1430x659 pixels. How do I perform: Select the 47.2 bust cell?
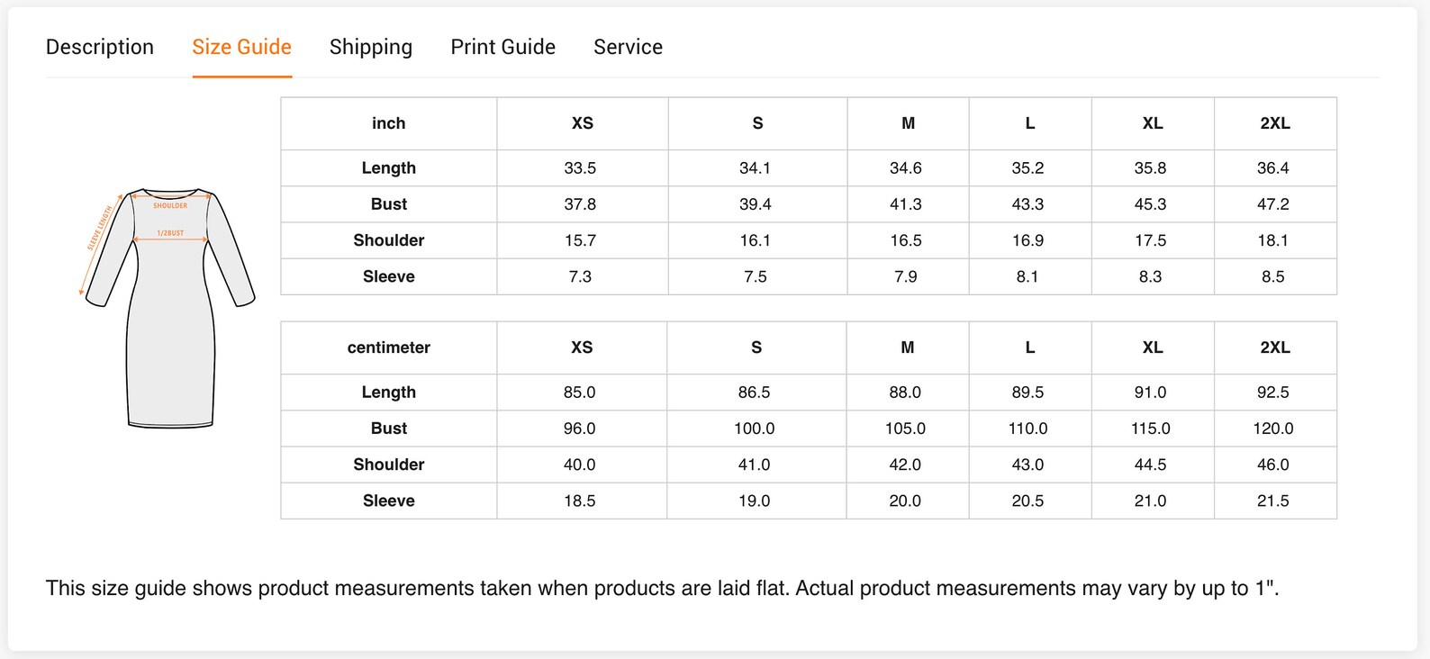pos(1273,204)
